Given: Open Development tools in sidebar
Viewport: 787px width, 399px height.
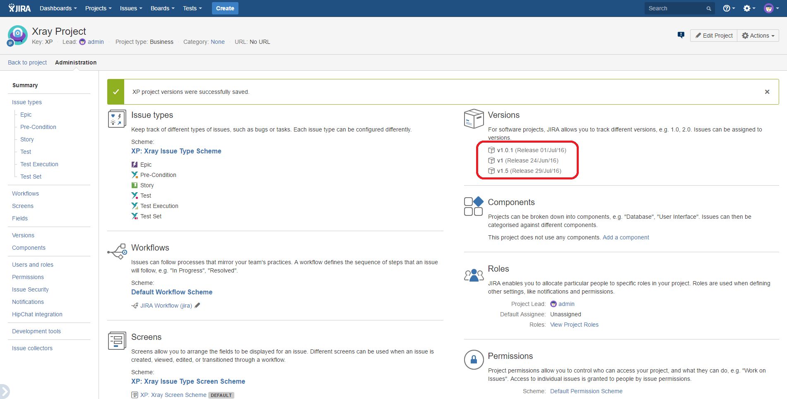Looking at the screenshot, I should point(36,331).
